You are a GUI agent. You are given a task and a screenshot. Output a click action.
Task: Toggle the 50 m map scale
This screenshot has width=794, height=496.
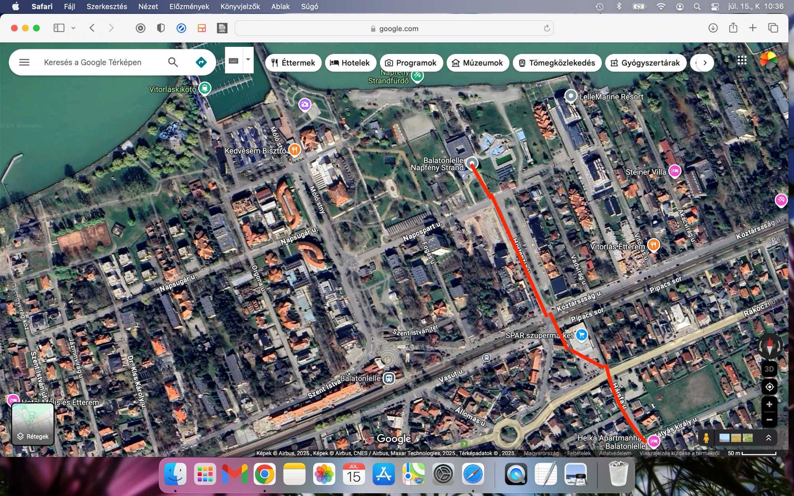coord(752,453)
